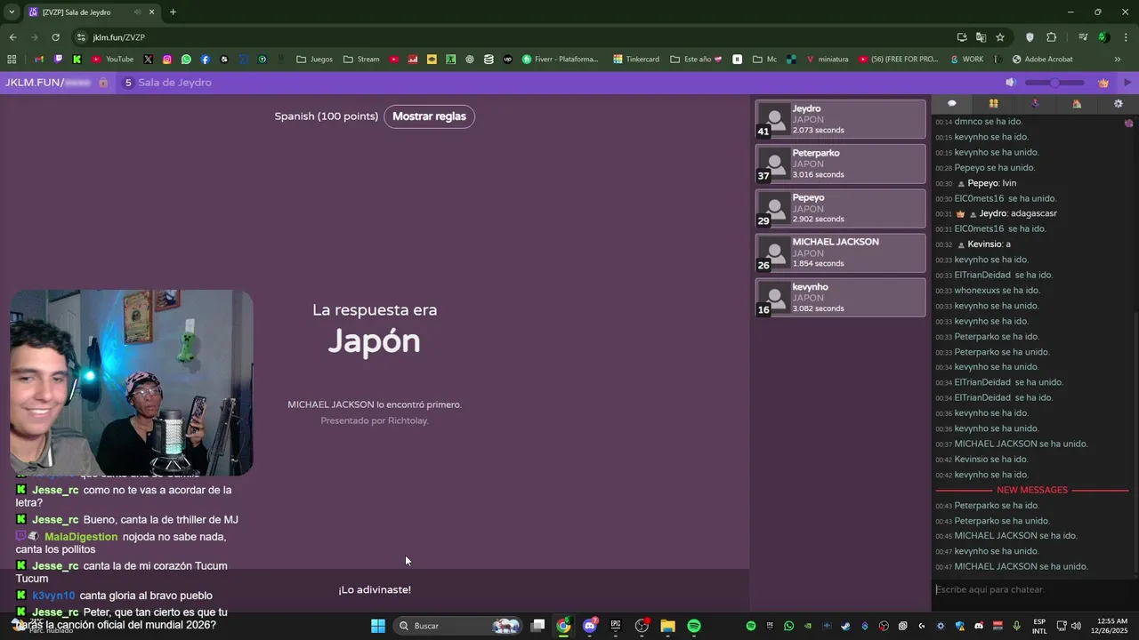The height and width of the screenshot is (640, 1139).
Task: Open the Instagram bookmark icon
Action: (166, 60)
